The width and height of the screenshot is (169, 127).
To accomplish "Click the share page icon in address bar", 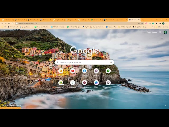I will 139,24.
